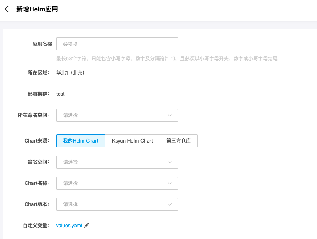Click the test cluster value

60,94
